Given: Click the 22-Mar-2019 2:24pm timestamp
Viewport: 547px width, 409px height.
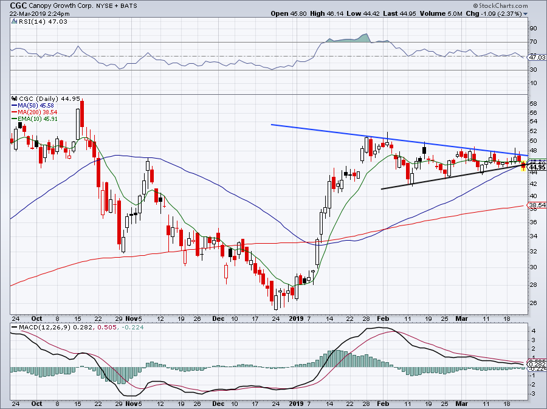Looking at the screenshot, I should click(40, 14).
